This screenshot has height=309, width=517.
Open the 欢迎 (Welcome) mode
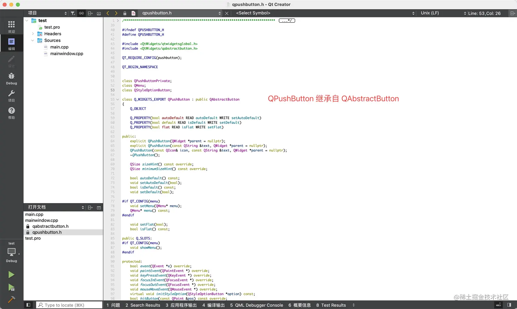point(11,27)
